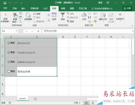Screen dimensions: 135x105
Task: Click the Insert Function fx button
Action: 38,31
